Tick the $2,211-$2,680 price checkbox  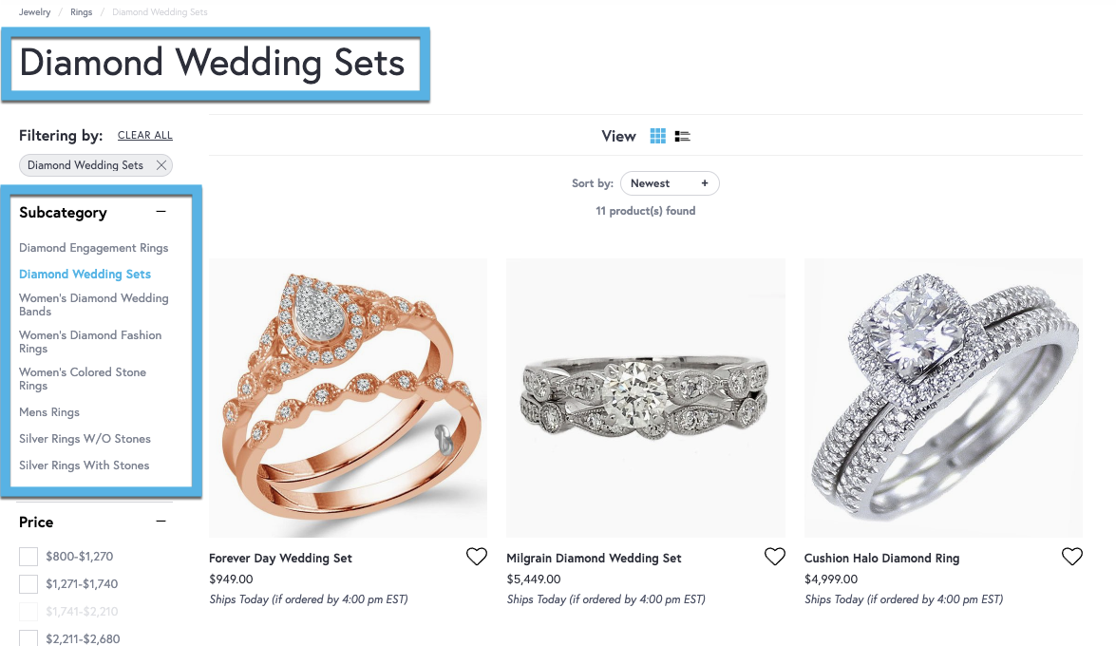(x=28, y=638)
